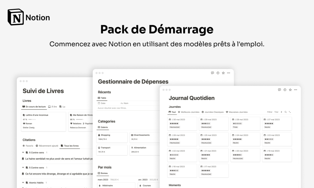Open the 20 mai 2023 journal entry

245,155
